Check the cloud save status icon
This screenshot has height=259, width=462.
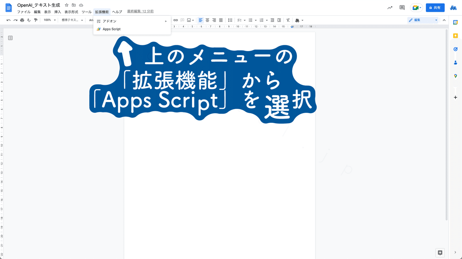click(81, 5)
